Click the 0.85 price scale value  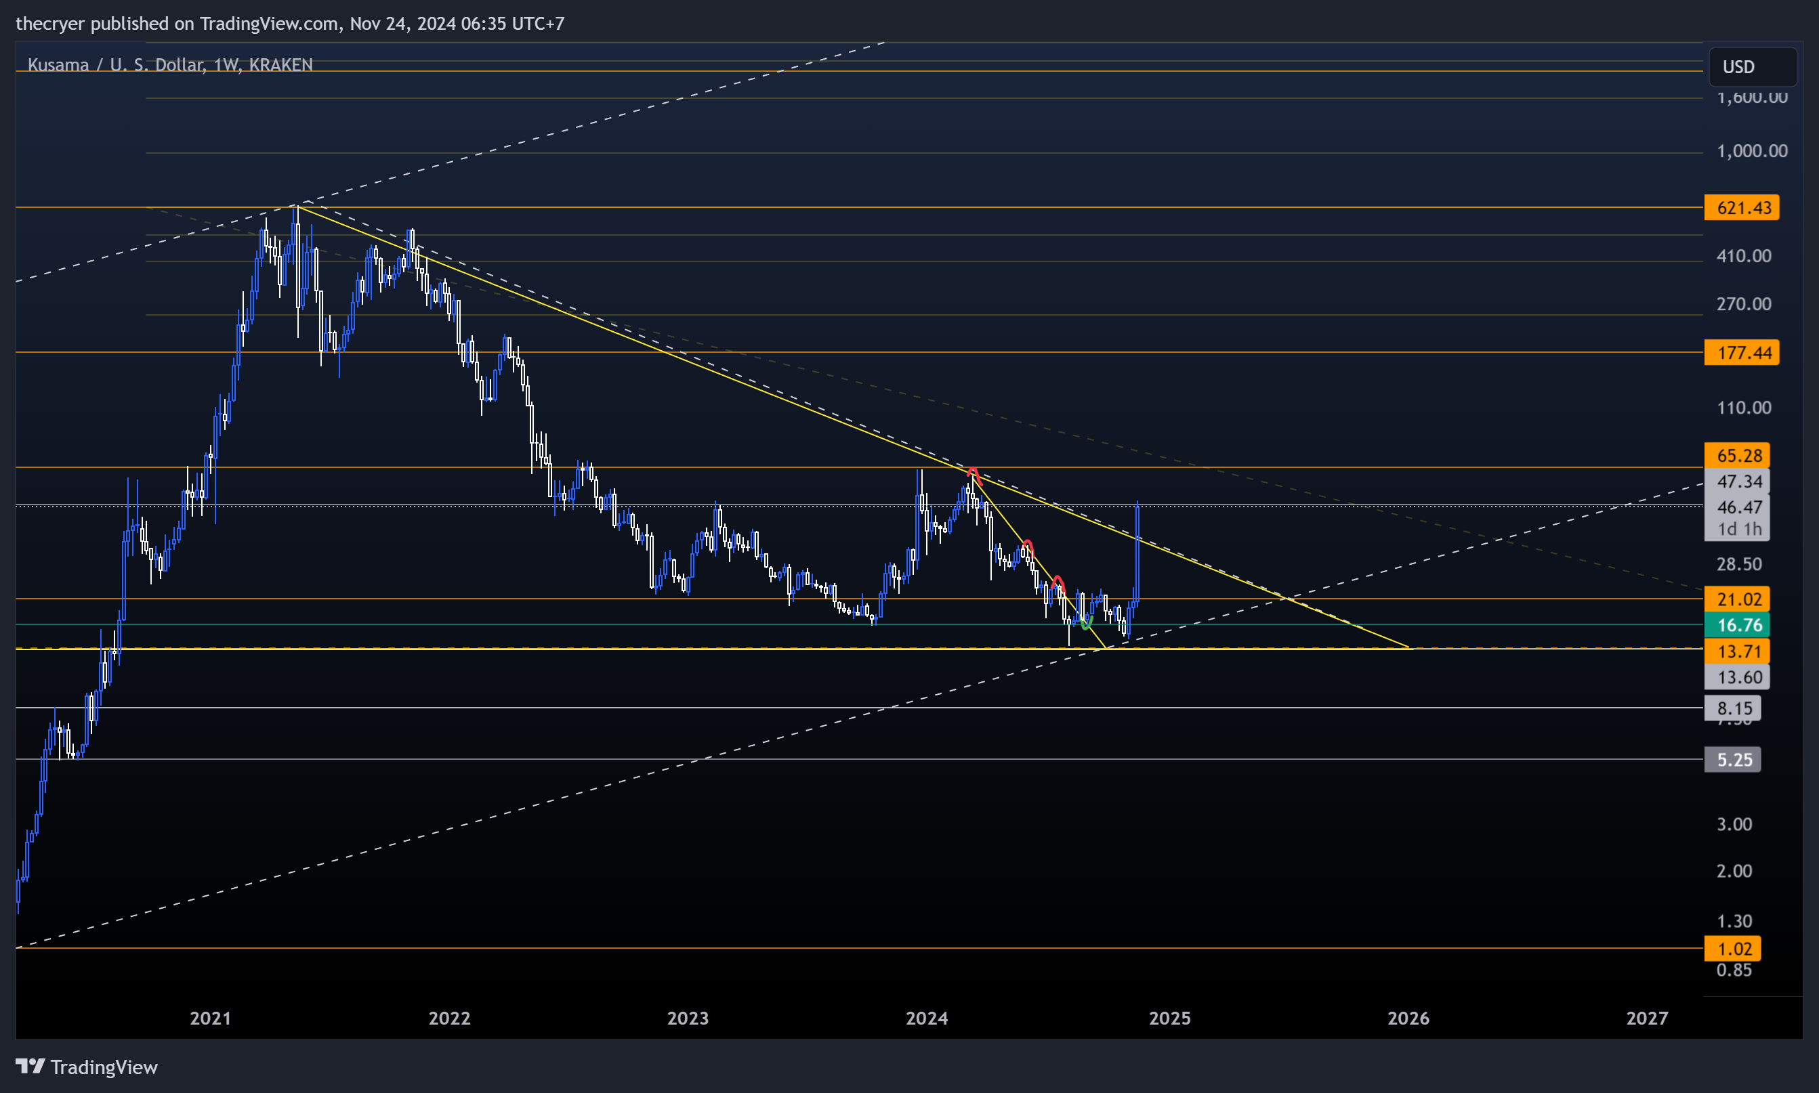(1734, 970)
